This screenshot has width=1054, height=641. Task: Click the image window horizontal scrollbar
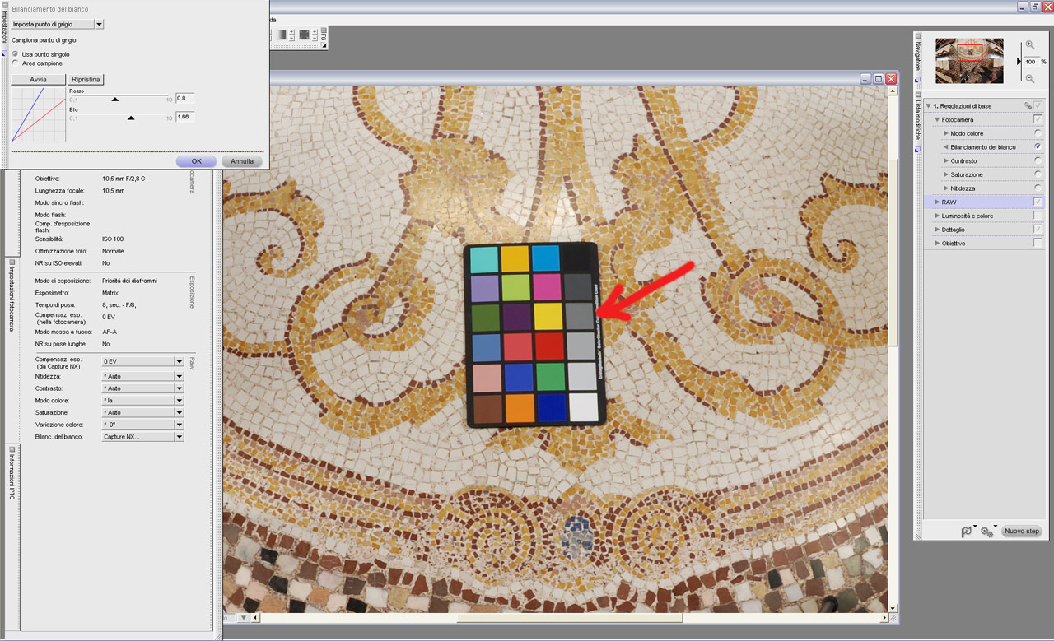click(x=569, y=617)
